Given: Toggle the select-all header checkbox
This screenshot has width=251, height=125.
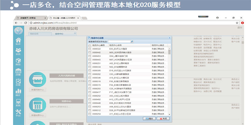Looking at the screenshot, I should pos(90,45).
